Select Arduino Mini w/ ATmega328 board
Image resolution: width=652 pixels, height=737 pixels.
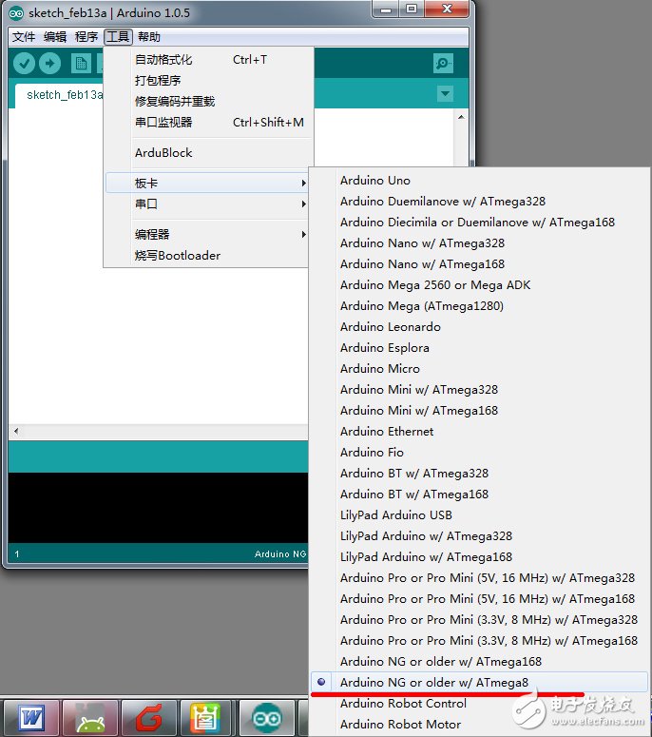click(x=479, y=390)
